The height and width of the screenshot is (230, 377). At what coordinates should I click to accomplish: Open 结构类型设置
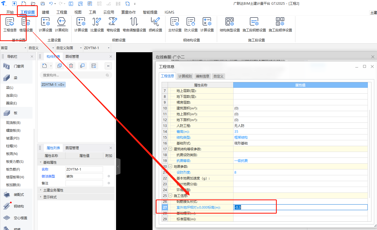(x=230, y=24)
